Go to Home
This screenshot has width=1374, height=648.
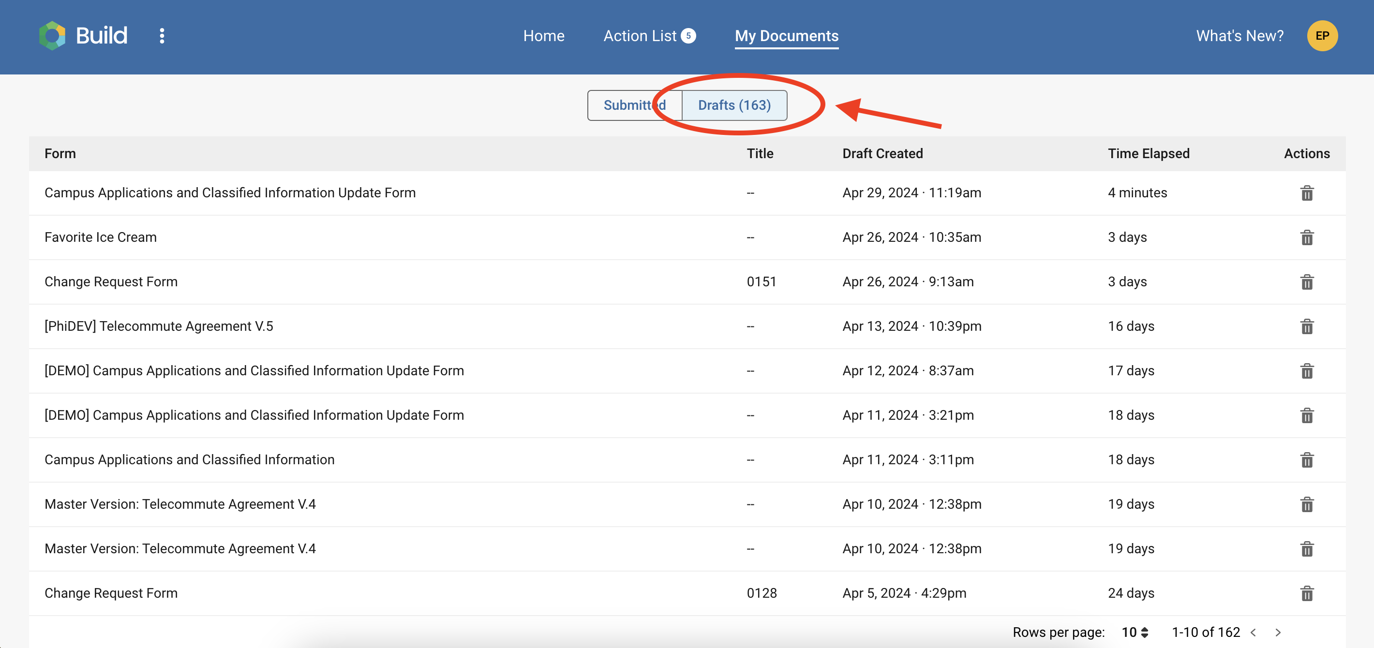543,36
